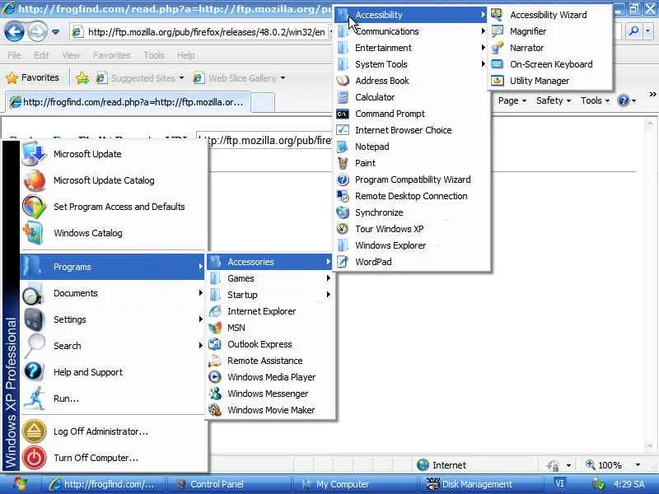This screenshot has height=494, width=659.
Task: Open Windows Movie Maker
Action: pyautogui.click(x=270, y=410)
